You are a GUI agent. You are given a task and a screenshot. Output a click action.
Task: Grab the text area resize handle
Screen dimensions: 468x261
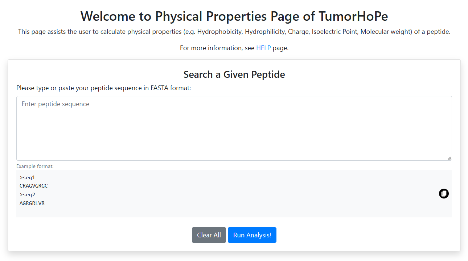click(449, 158)
